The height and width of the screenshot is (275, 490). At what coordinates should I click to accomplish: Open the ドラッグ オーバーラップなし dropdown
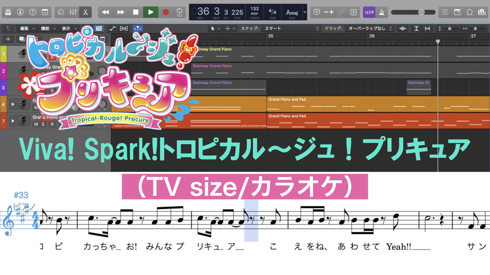coord(370,29)
